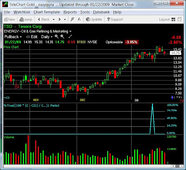Click the volume value 91931
Screen dimensions: 186x170
coord(81,42)
